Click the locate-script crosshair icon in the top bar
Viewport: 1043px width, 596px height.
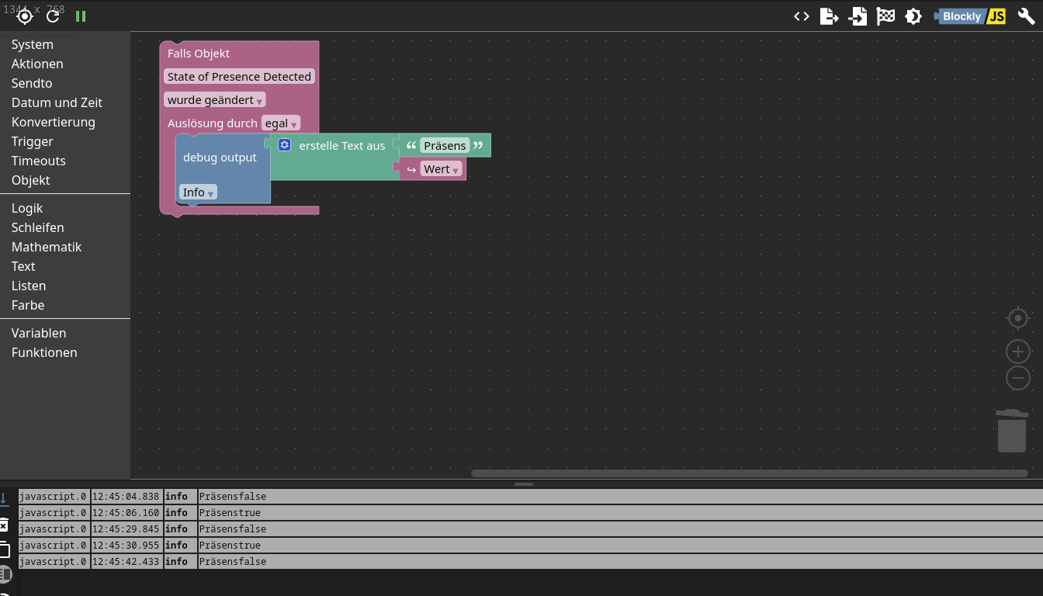pos(25,16)
